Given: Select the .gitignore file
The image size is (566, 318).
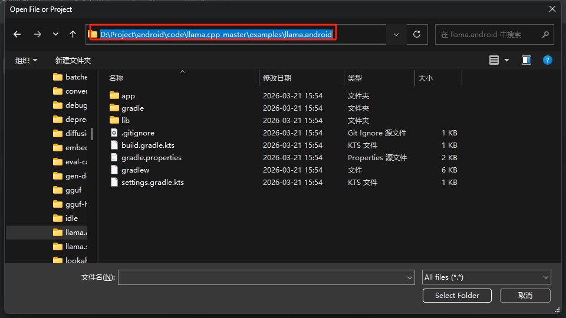Looking at the screenshot, I should point(138,132).
